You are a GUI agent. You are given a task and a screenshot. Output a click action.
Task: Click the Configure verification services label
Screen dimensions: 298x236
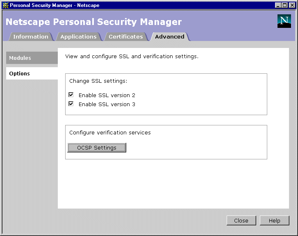pyautogui.click(x=110, y=132)
